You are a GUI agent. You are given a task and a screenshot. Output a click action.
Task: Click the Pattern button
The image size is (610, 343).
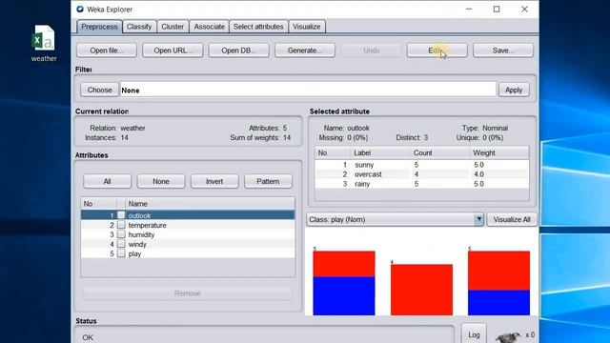point(268,181)
